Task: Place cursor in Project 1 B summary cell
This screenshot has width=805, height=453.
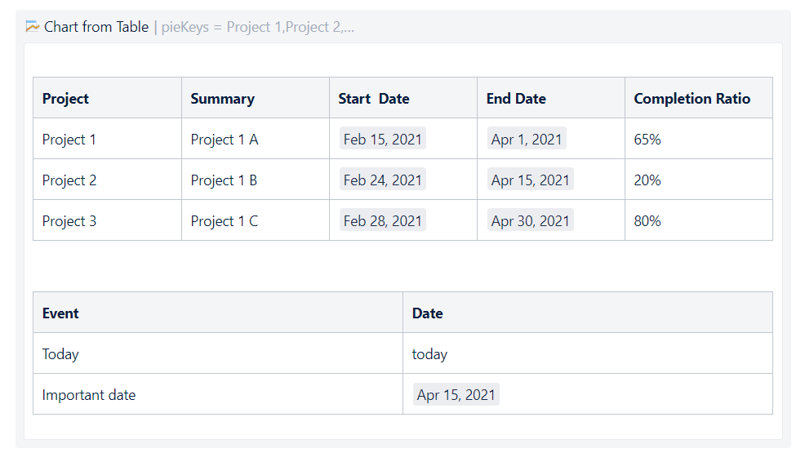Action: (256, 180)
